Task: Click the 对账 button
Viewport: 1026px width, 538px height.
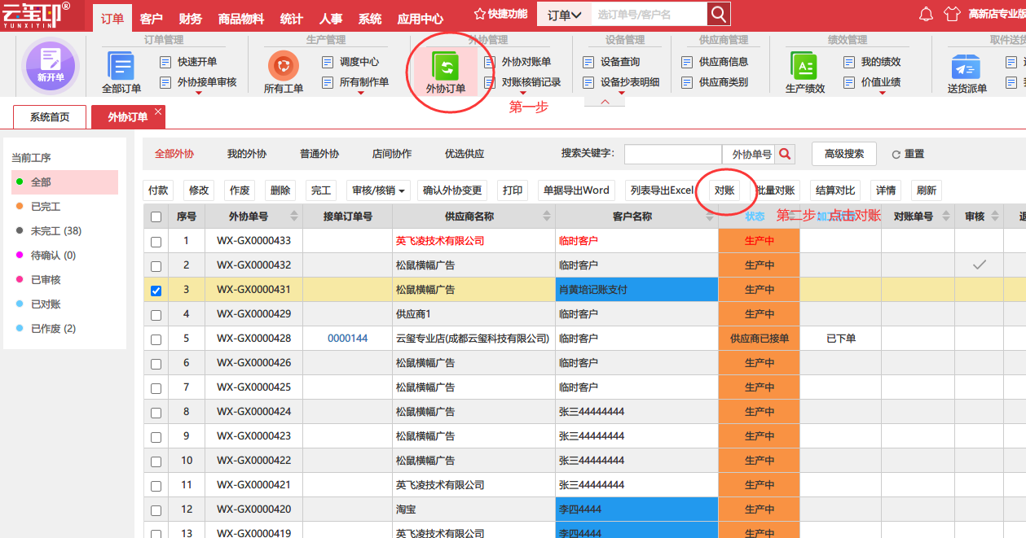Action: (x=724, y=190)
